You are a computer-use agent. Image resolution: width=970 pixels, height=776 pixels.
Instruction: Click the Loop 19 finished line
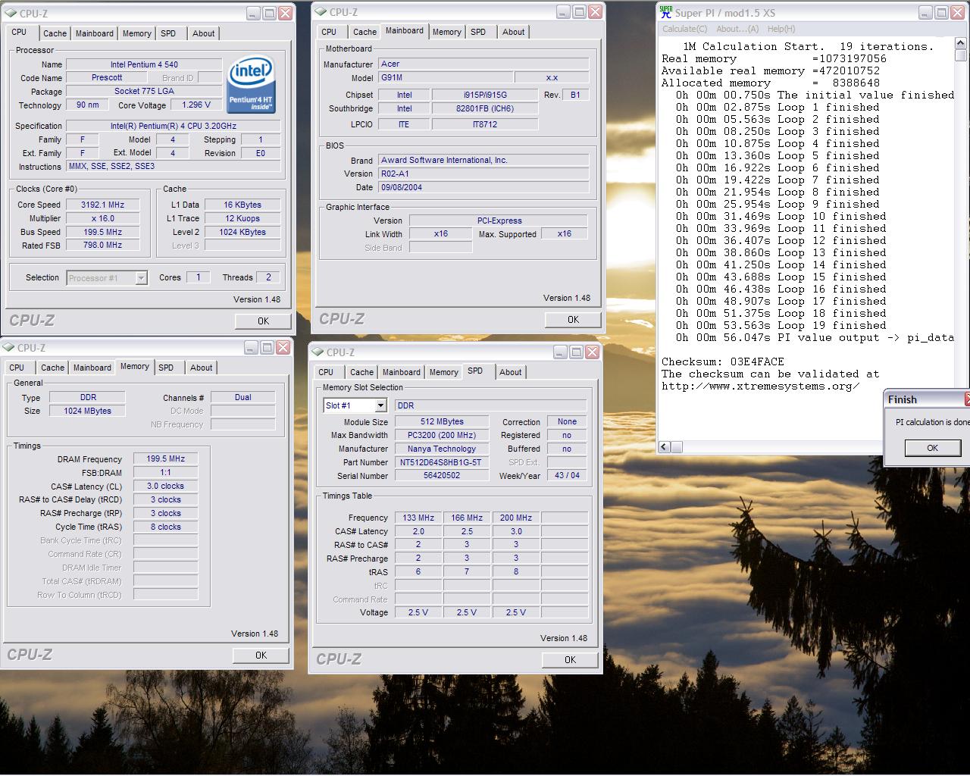coord(781,325)
